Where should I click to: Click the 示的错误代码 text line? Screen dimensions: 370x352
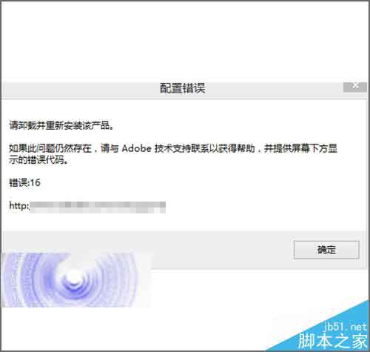click(x=38, y=160)
